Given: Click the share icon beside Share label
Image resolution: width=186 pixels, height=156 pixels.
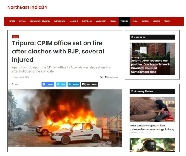Looking at the screenshot, I should [x=12, y=84].
